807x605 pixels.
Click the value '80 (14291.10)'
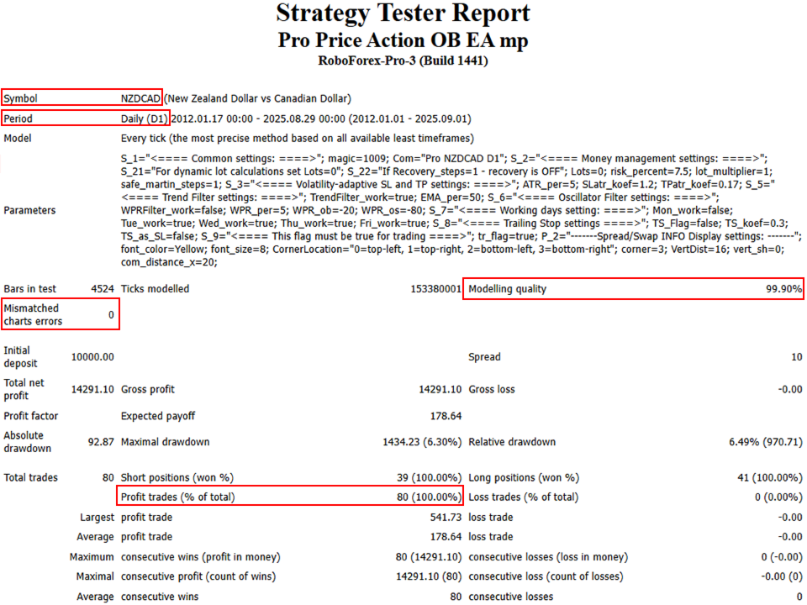click(x=429, y=557)
